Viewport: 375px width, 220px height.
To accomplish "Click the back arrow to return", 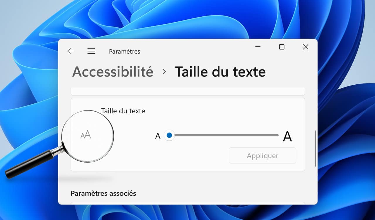I will [x=70, y=51].
